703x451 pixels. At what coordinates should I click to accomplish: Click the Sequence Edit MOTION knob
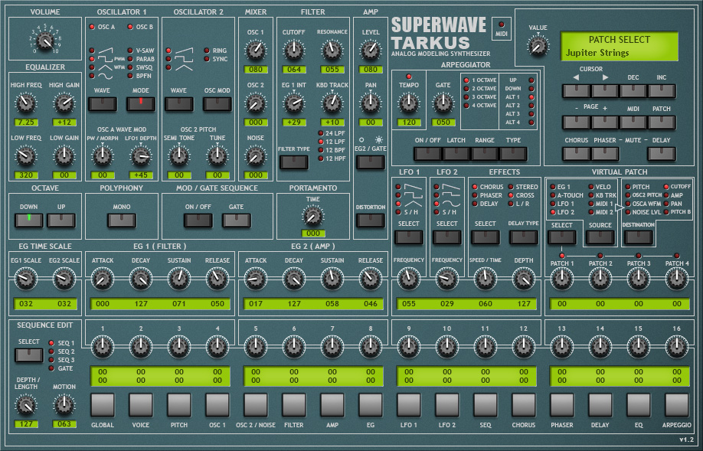coord(64,405)
